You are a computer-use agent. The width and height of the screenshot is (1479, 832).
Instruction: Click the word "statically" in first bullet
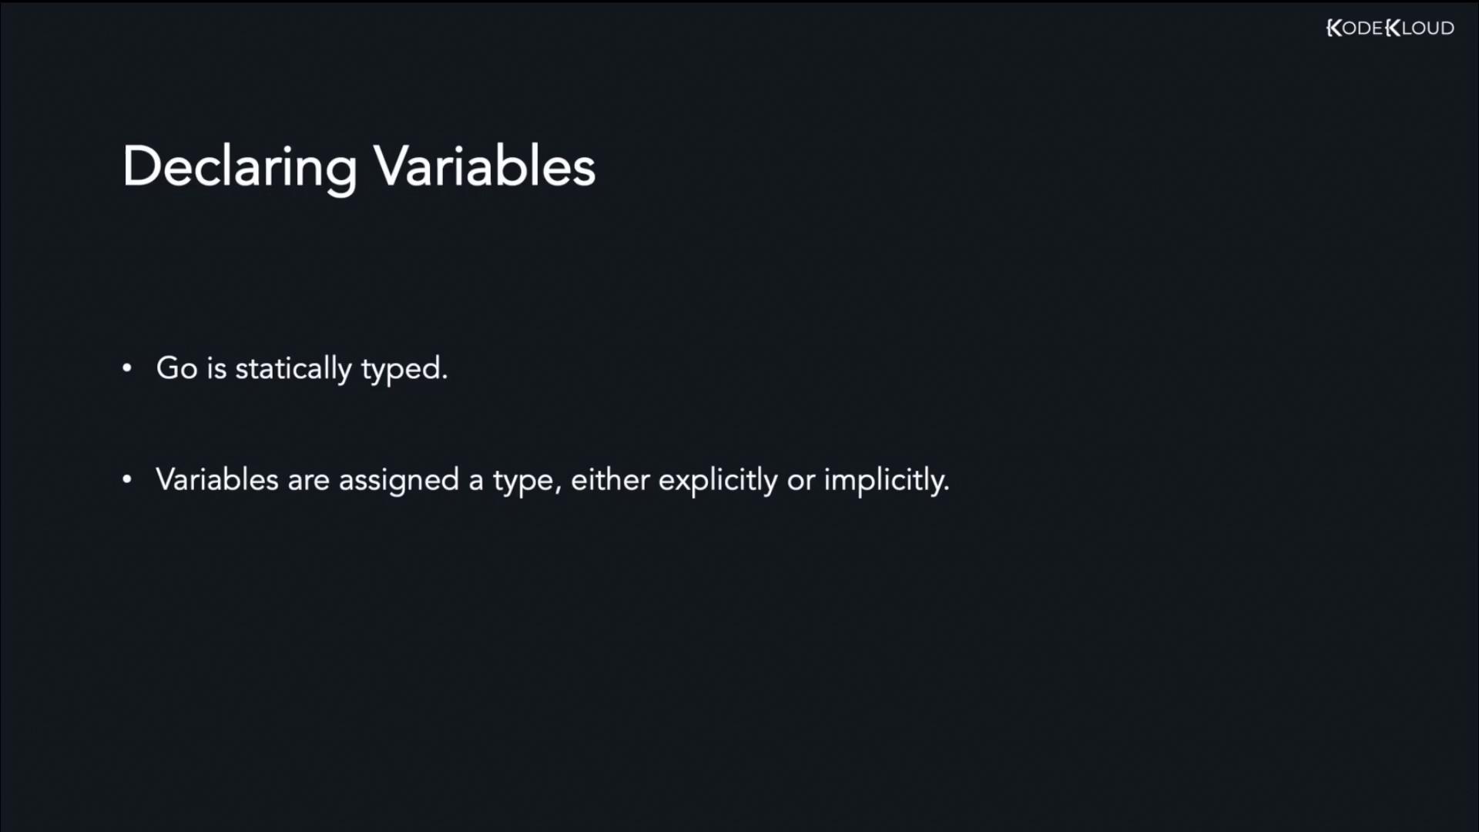(x=293, y=368)
